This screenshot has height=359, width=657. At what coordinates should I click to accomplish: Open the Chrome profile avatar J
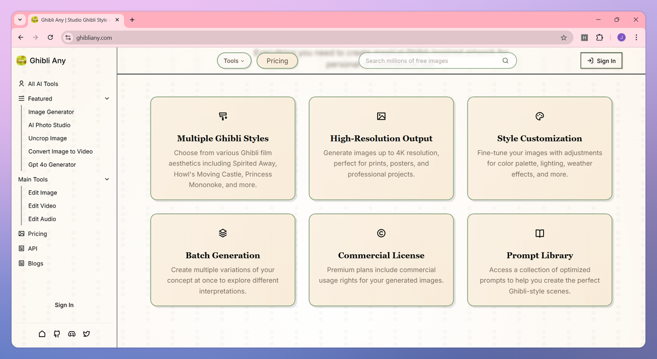[621, 38]
